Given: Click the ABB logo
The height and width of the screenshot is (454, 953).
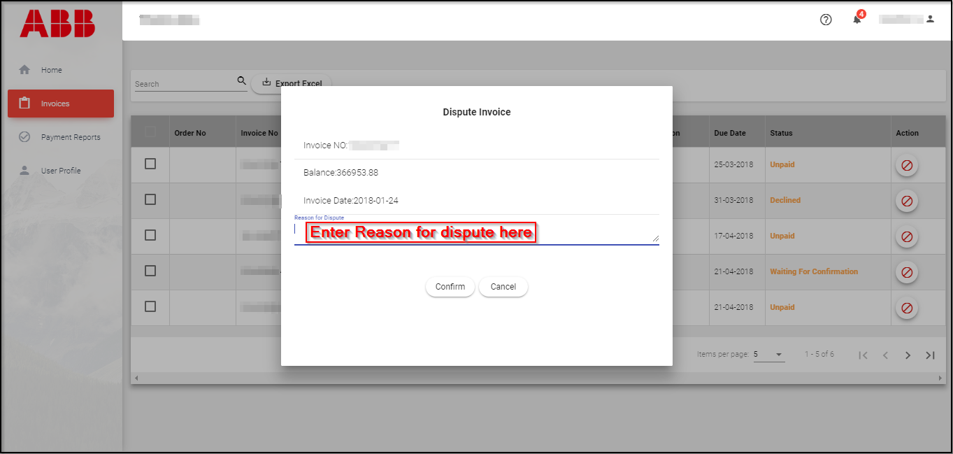Looking at the screenshot, I should (x=57, y=24).
